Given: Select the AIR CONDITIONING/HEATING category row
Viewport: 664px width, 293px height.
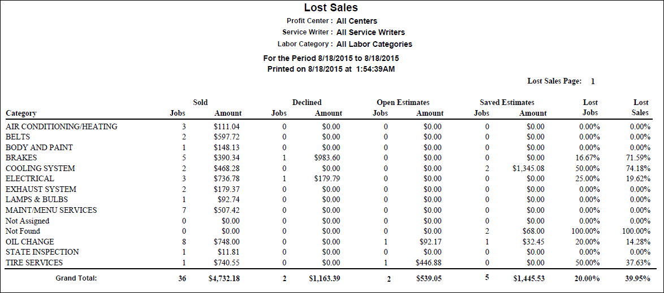Looking at the screenshot, I should (x=62, y=126).
